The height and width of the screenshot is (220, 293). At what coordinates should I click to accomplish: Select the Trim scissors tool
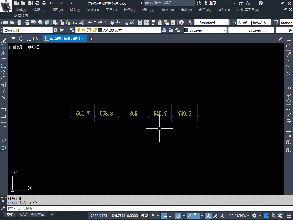coord(3,97)
